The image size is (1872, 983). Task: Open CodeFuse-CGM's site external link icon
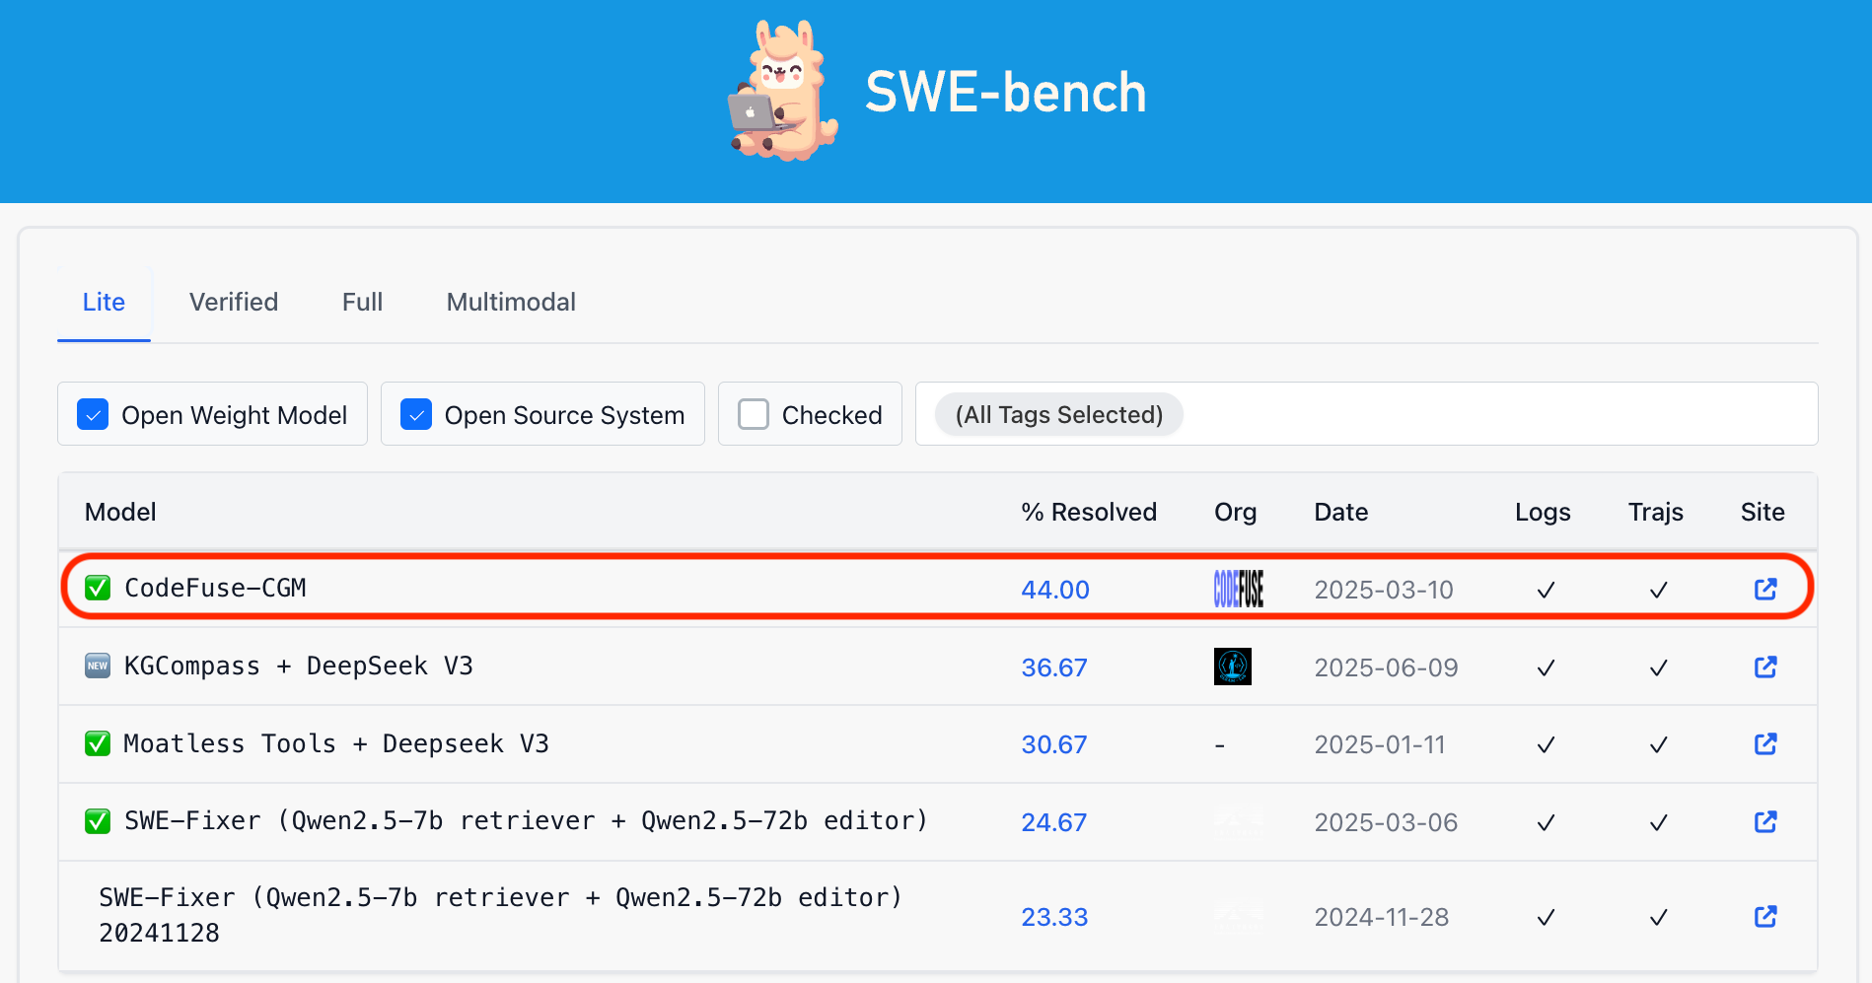(1764, 589)
